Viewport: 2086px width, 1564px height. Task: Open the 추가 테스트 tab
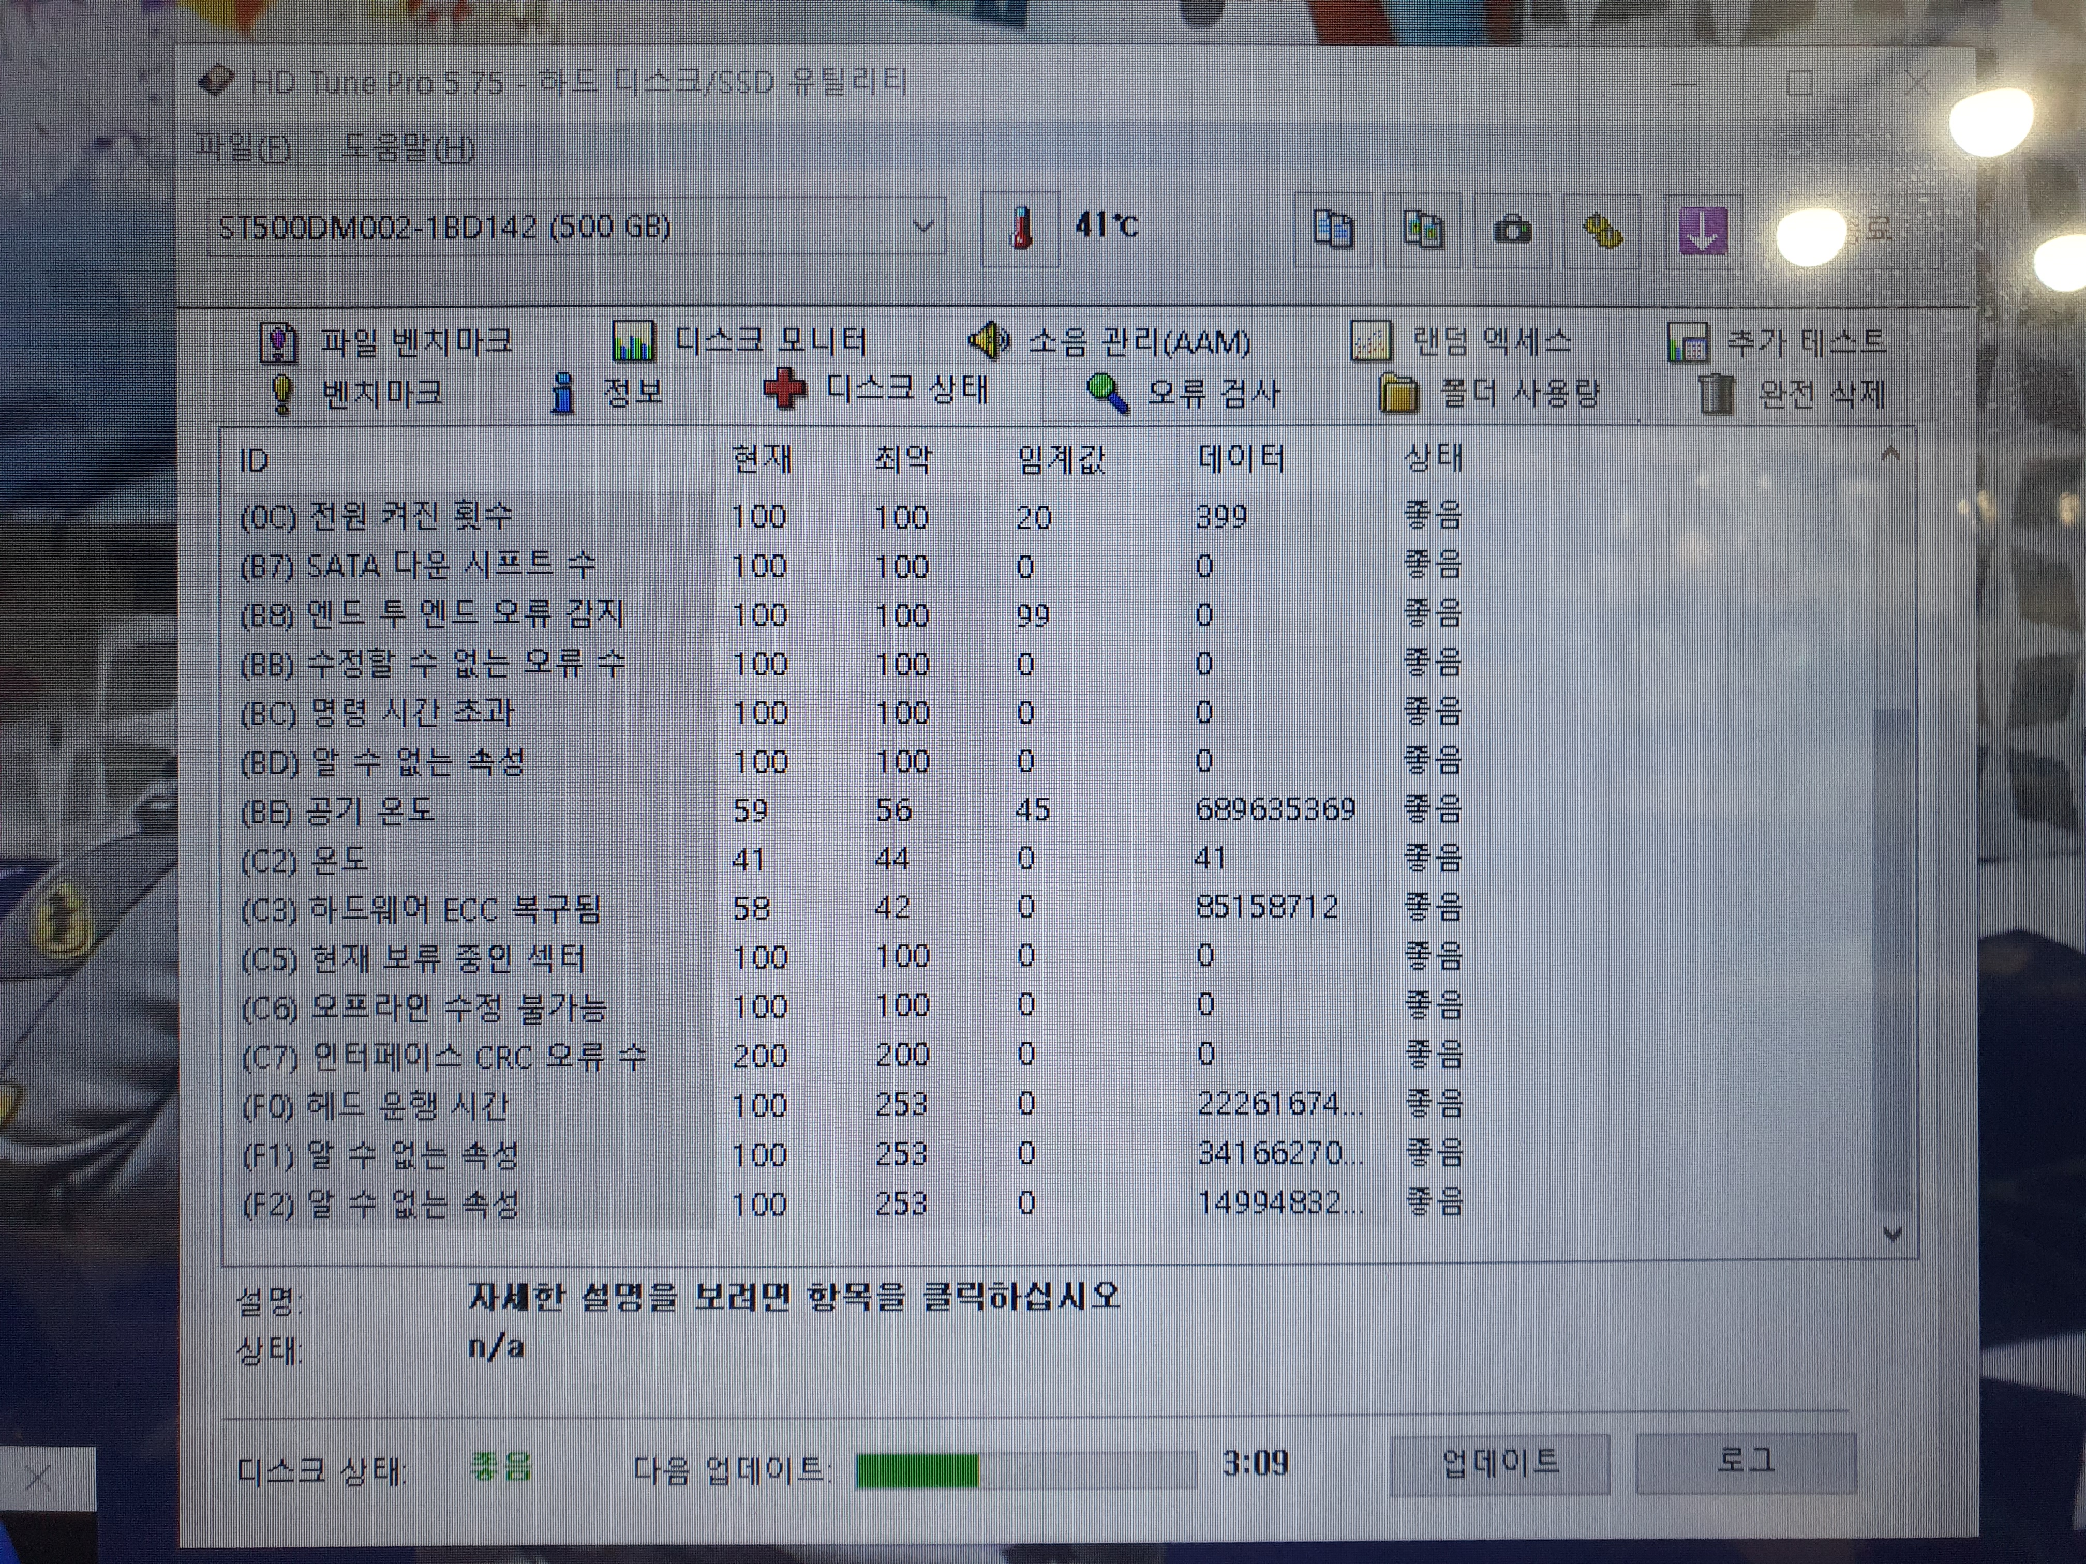click(1777, 341)
